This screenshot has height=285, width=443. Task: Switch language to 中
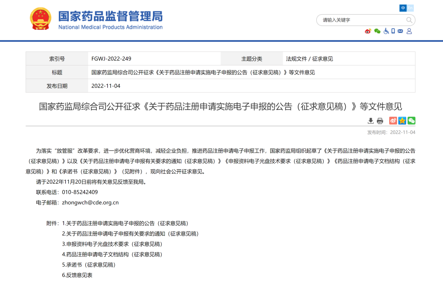[403, 8]
